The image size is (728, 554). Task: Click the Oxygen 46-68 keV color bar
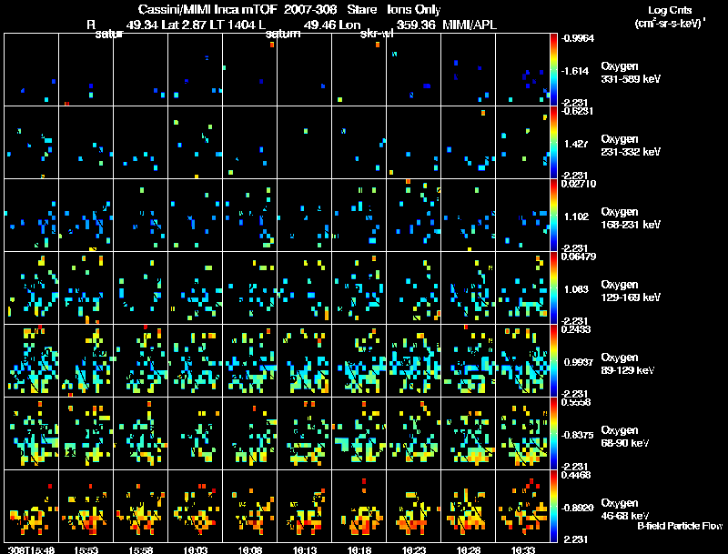553,507
